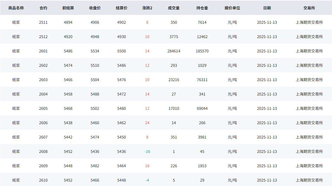Viewport: 332px width, 186px height.
Task: Click the open interest value 185570
Action: pos(202,51)
